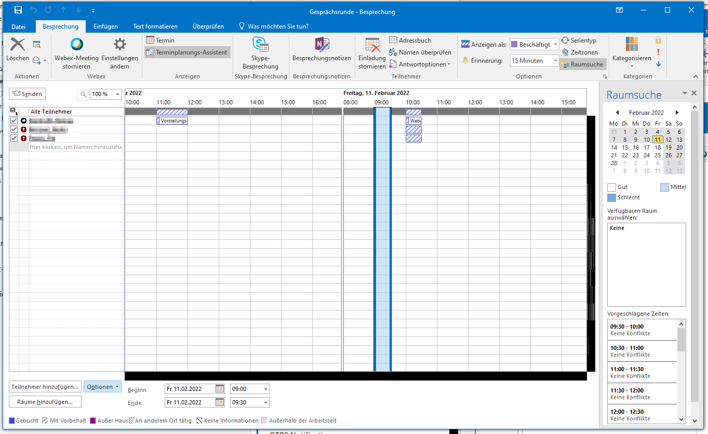Open the Text formatieren tab
The width and height of the screenshot is (708, 434).
pyautogui.click(x=155, y=26)
